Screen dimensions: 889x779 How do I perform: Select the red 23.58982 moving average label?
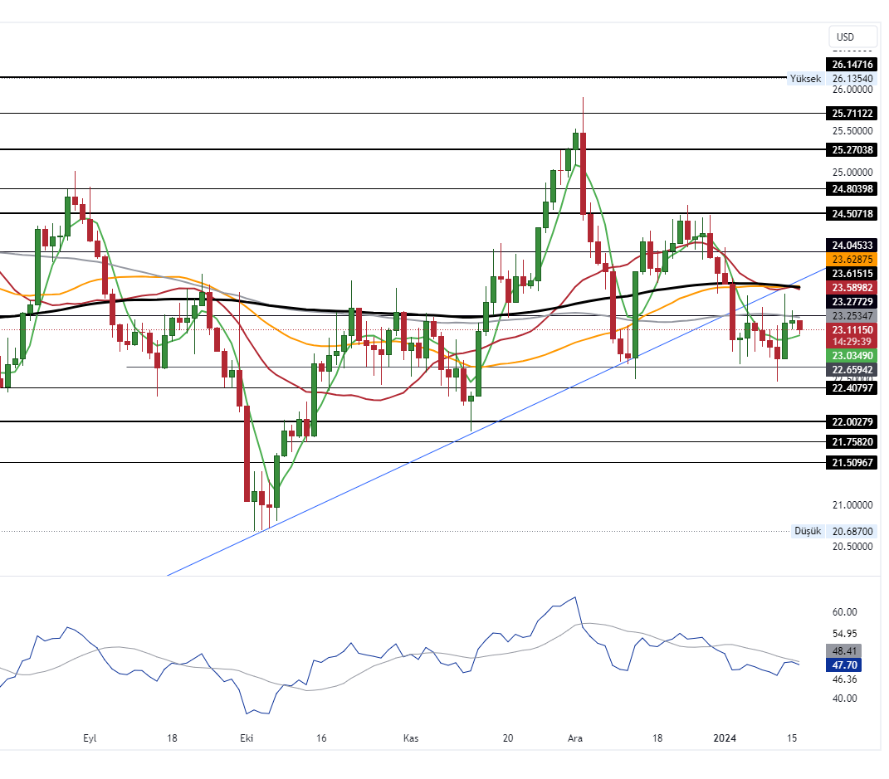tap(852, 287)
